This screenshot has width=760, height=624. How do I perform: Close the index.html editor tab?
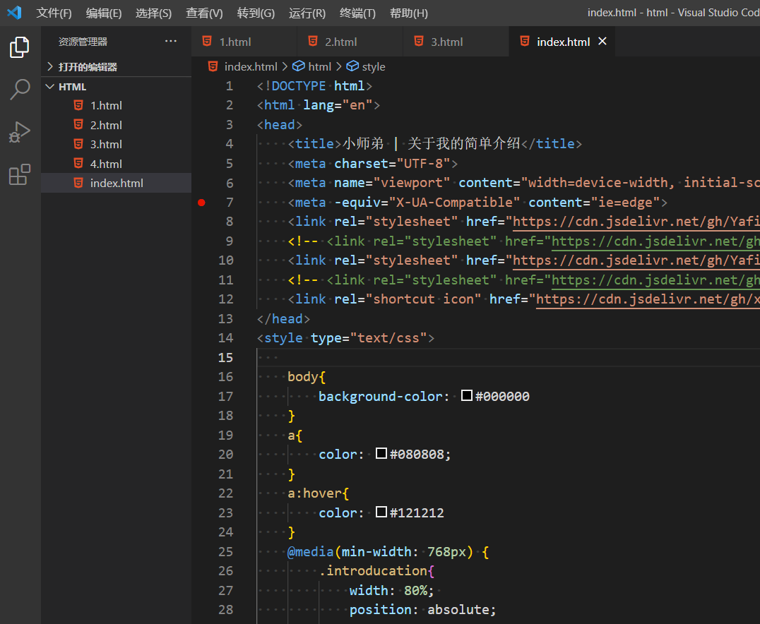pyautogui.click(x=602, y=41)
